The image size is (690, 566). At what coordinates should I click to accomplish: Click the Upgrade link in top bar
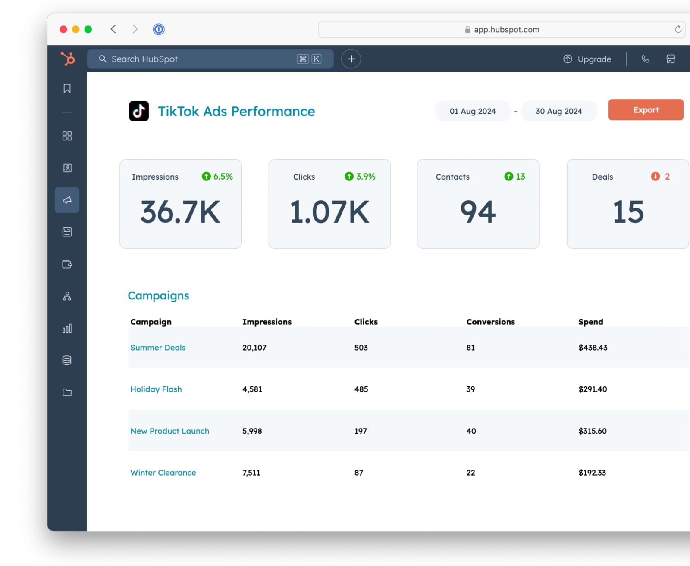(587, 59)
